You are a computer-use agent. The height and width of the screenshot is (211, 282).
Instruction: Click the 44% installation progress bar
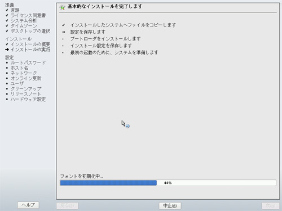coord(168,183)
